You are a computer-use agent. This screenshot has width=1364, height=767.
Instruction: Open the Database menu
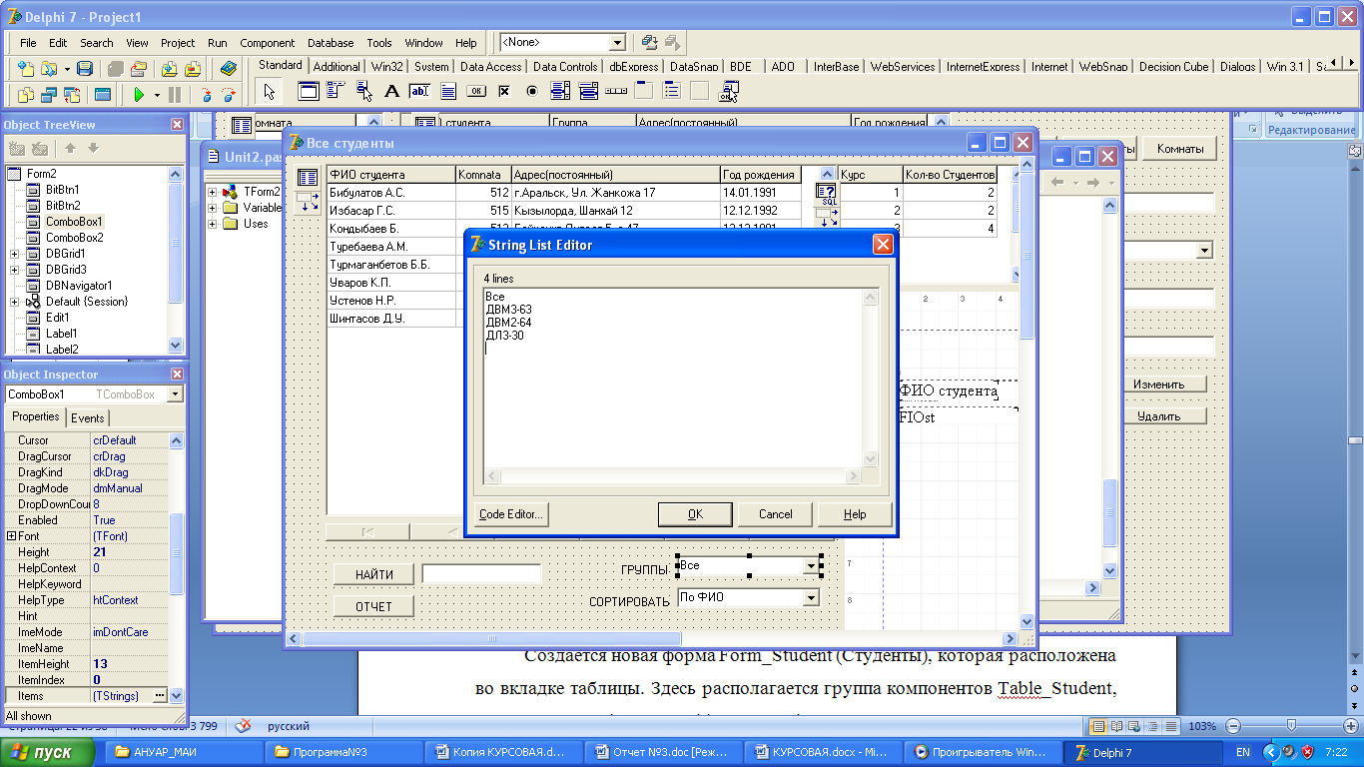331,43
